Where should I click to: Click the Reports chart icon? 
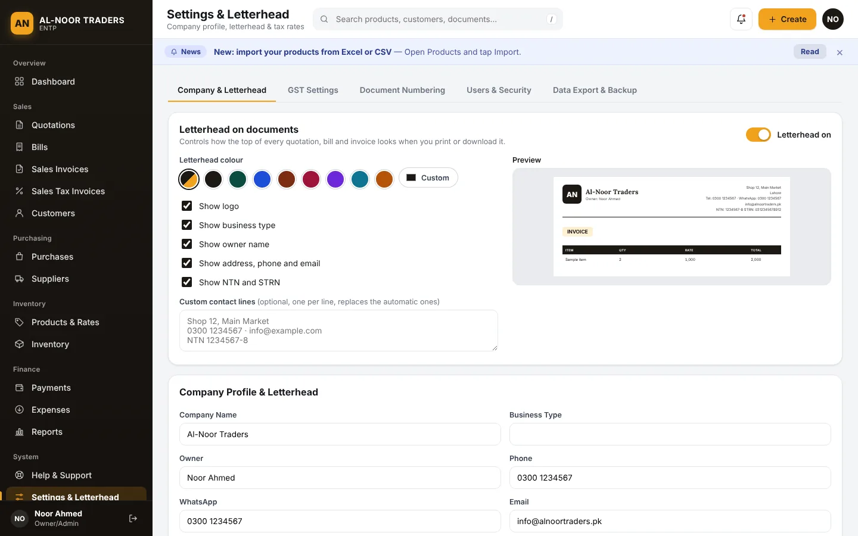(19, 432)
